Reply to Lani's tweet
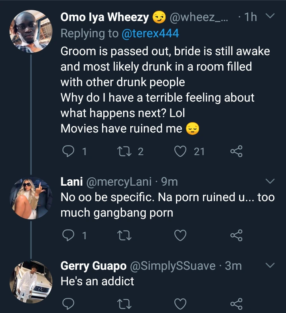286x313 pixels. click(x=69, y=236)
